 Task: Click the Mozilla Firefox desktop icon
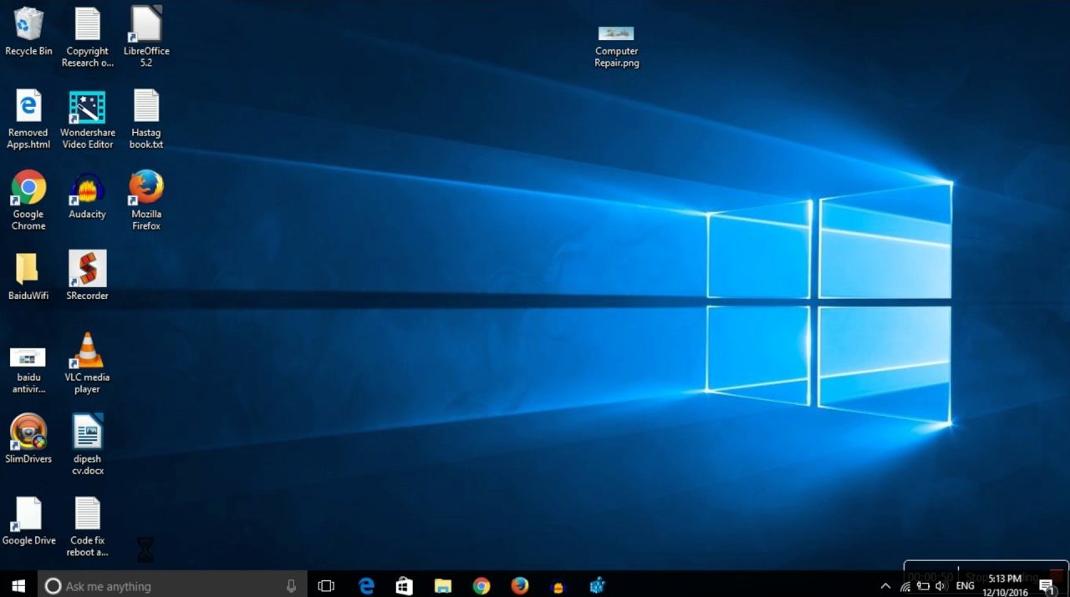tap(146, 189)
